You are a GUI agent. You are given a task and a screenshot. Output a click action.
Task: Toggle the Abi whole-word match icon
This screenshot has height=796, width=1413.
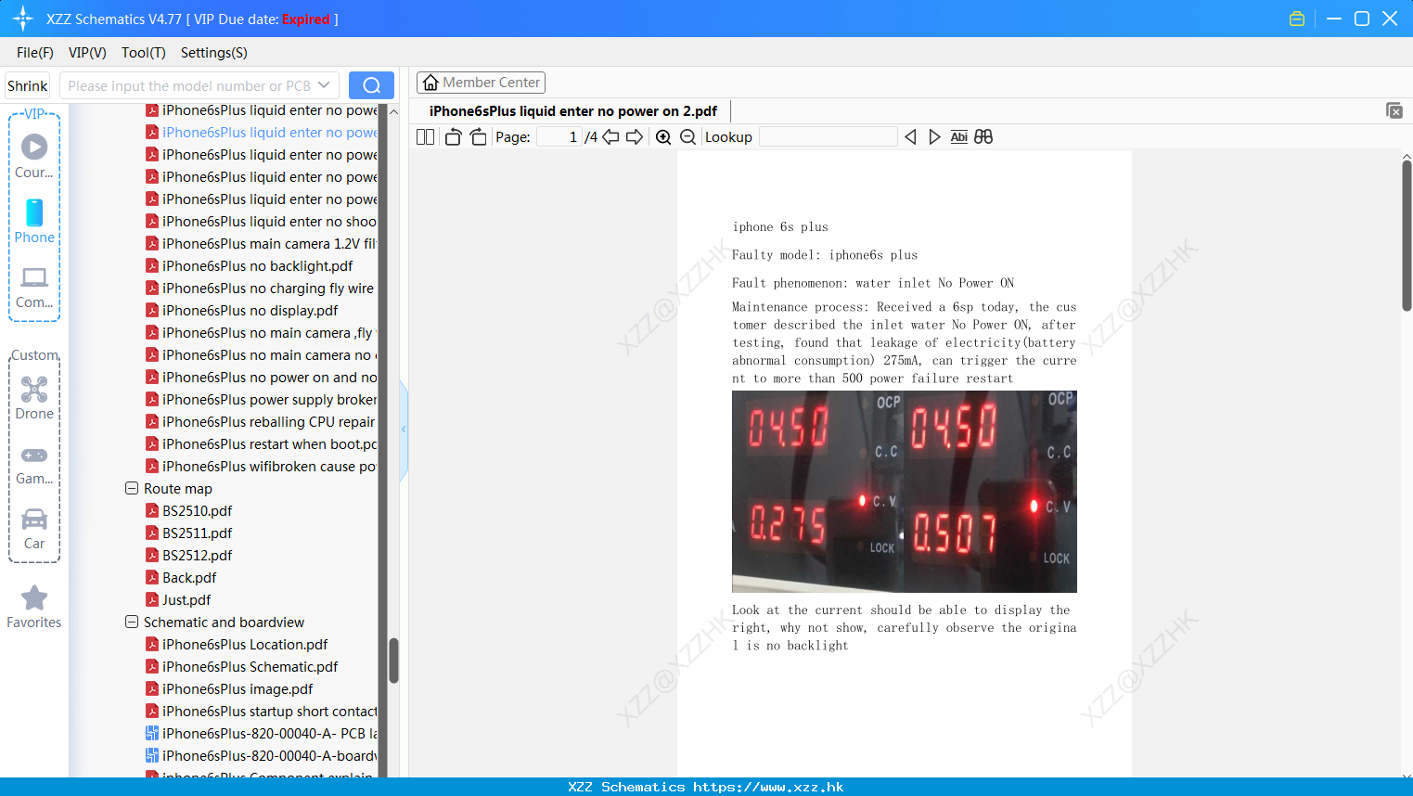959,137
